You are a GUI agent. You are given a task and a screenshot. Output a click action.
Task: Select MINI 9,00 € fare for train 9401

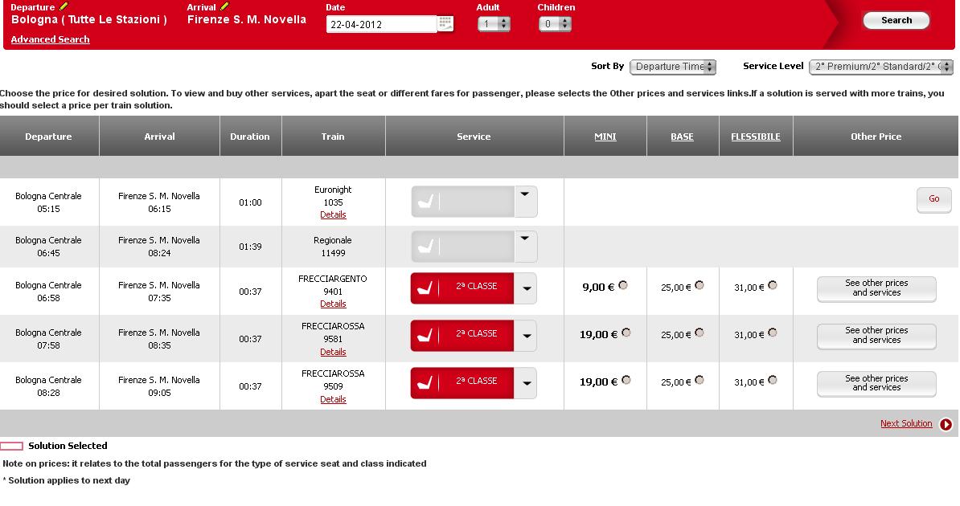click(622, 285)
